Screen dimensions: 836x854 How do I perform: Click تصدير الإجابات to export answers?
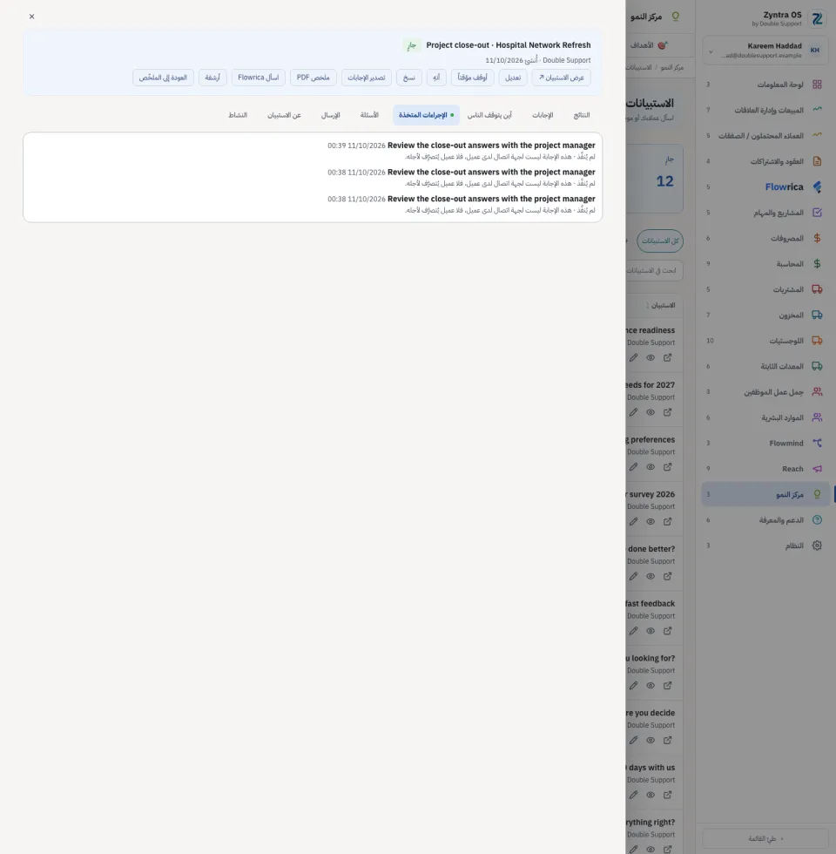[x=367, y=78]
